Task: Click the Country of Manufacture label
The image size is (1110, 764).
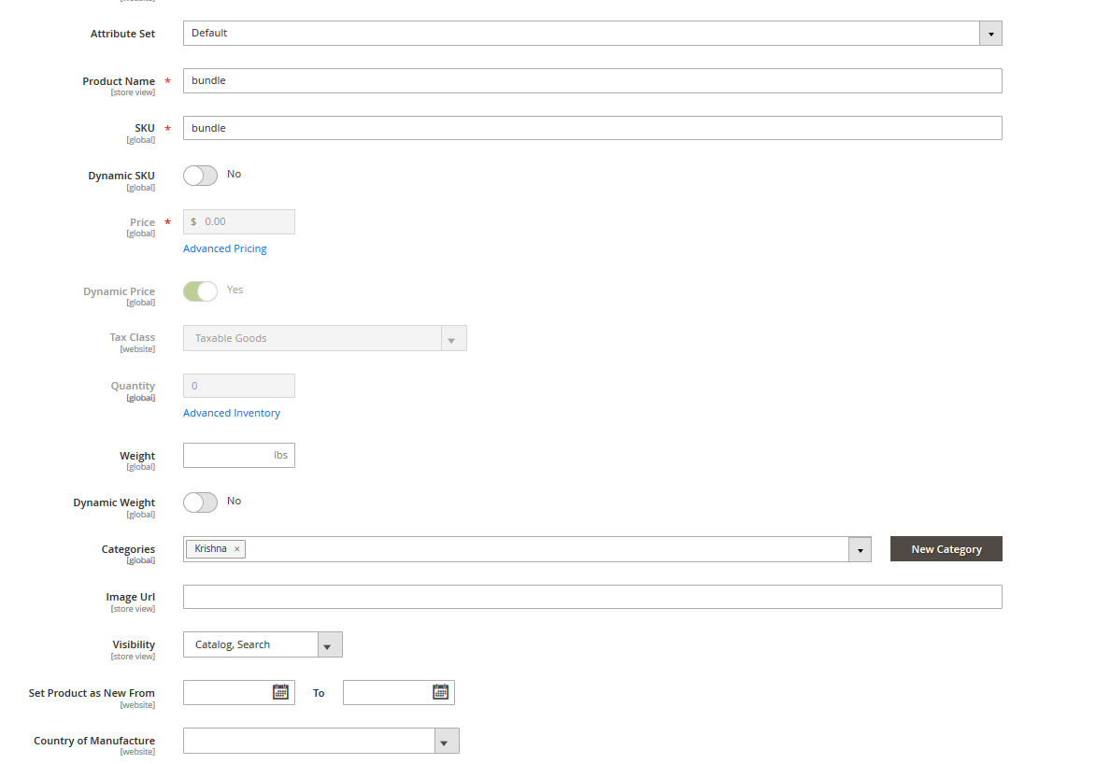Action: 94,741
